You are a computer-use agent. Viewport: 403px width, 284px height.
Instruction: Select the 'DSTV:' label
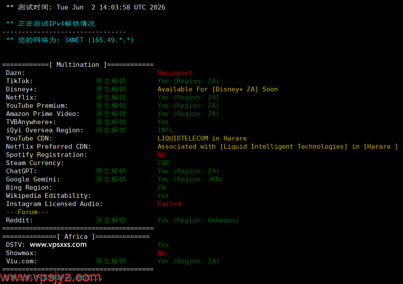click(16, 245)
